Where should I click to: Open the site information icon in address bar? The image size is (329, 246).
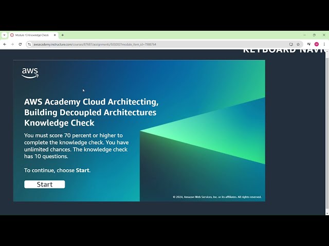29,45
